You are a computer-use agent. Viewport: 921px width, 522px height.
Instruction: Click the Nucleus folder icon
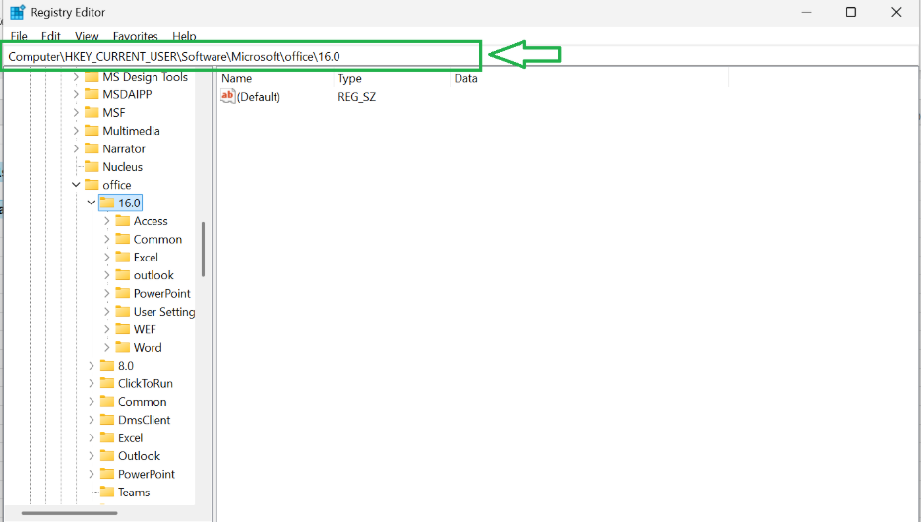92,166
